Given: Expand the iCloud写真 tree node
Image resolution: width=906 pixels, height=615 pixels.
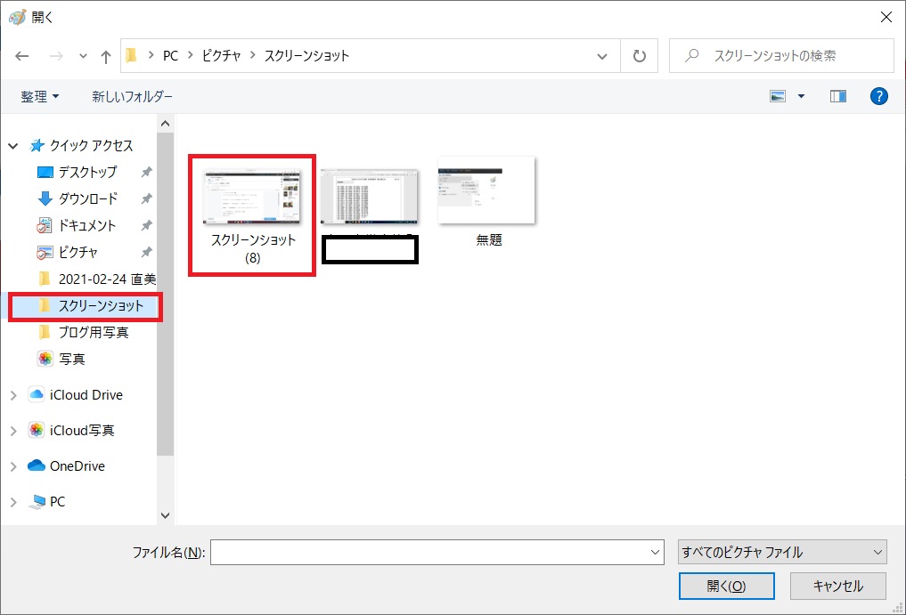Looking at the screenshot, I should (14, 432).
